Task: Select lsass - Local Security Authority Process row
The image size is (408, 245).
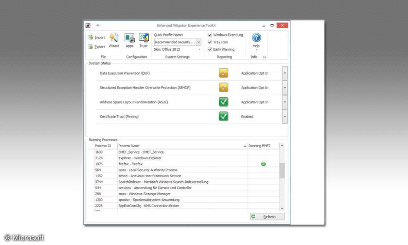Action: [x=186, y=170]
